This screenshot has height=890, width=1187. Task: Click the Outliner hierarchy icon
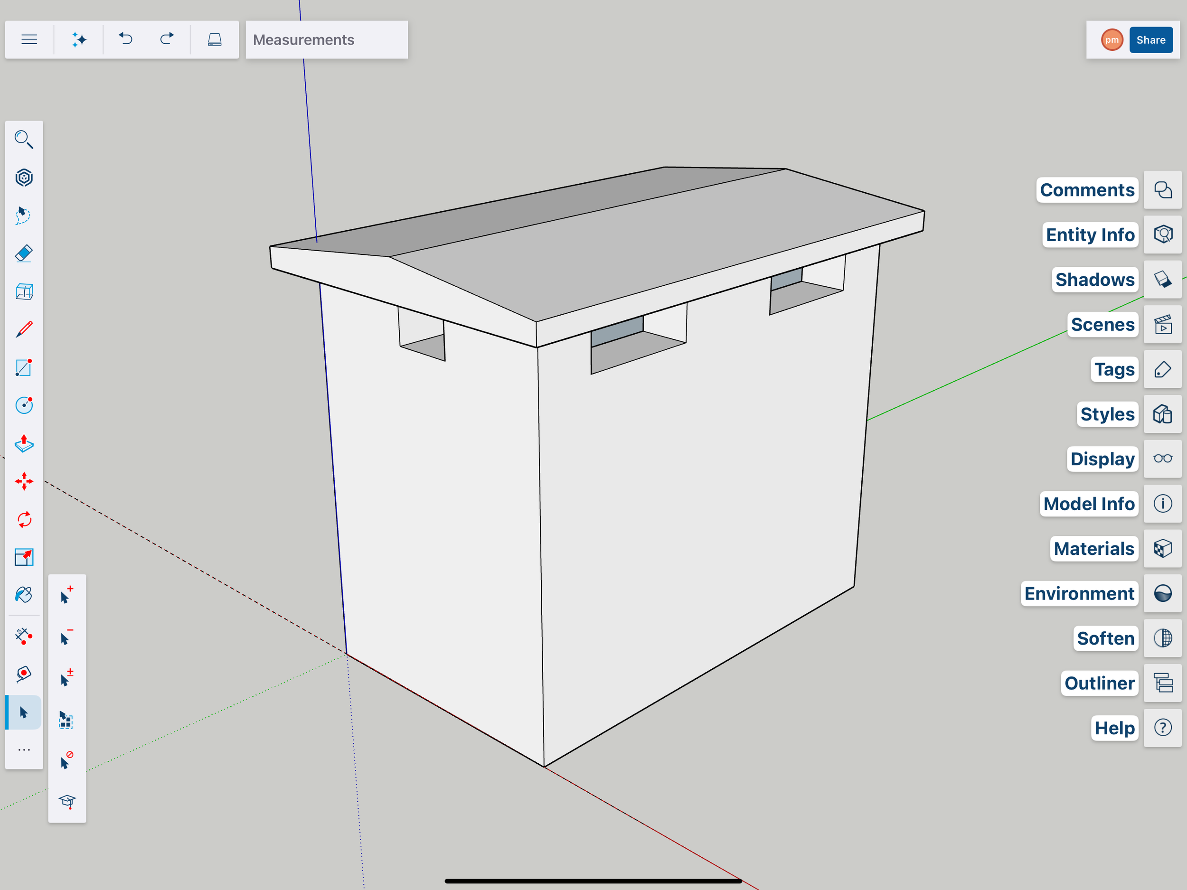pos(1162,683)
